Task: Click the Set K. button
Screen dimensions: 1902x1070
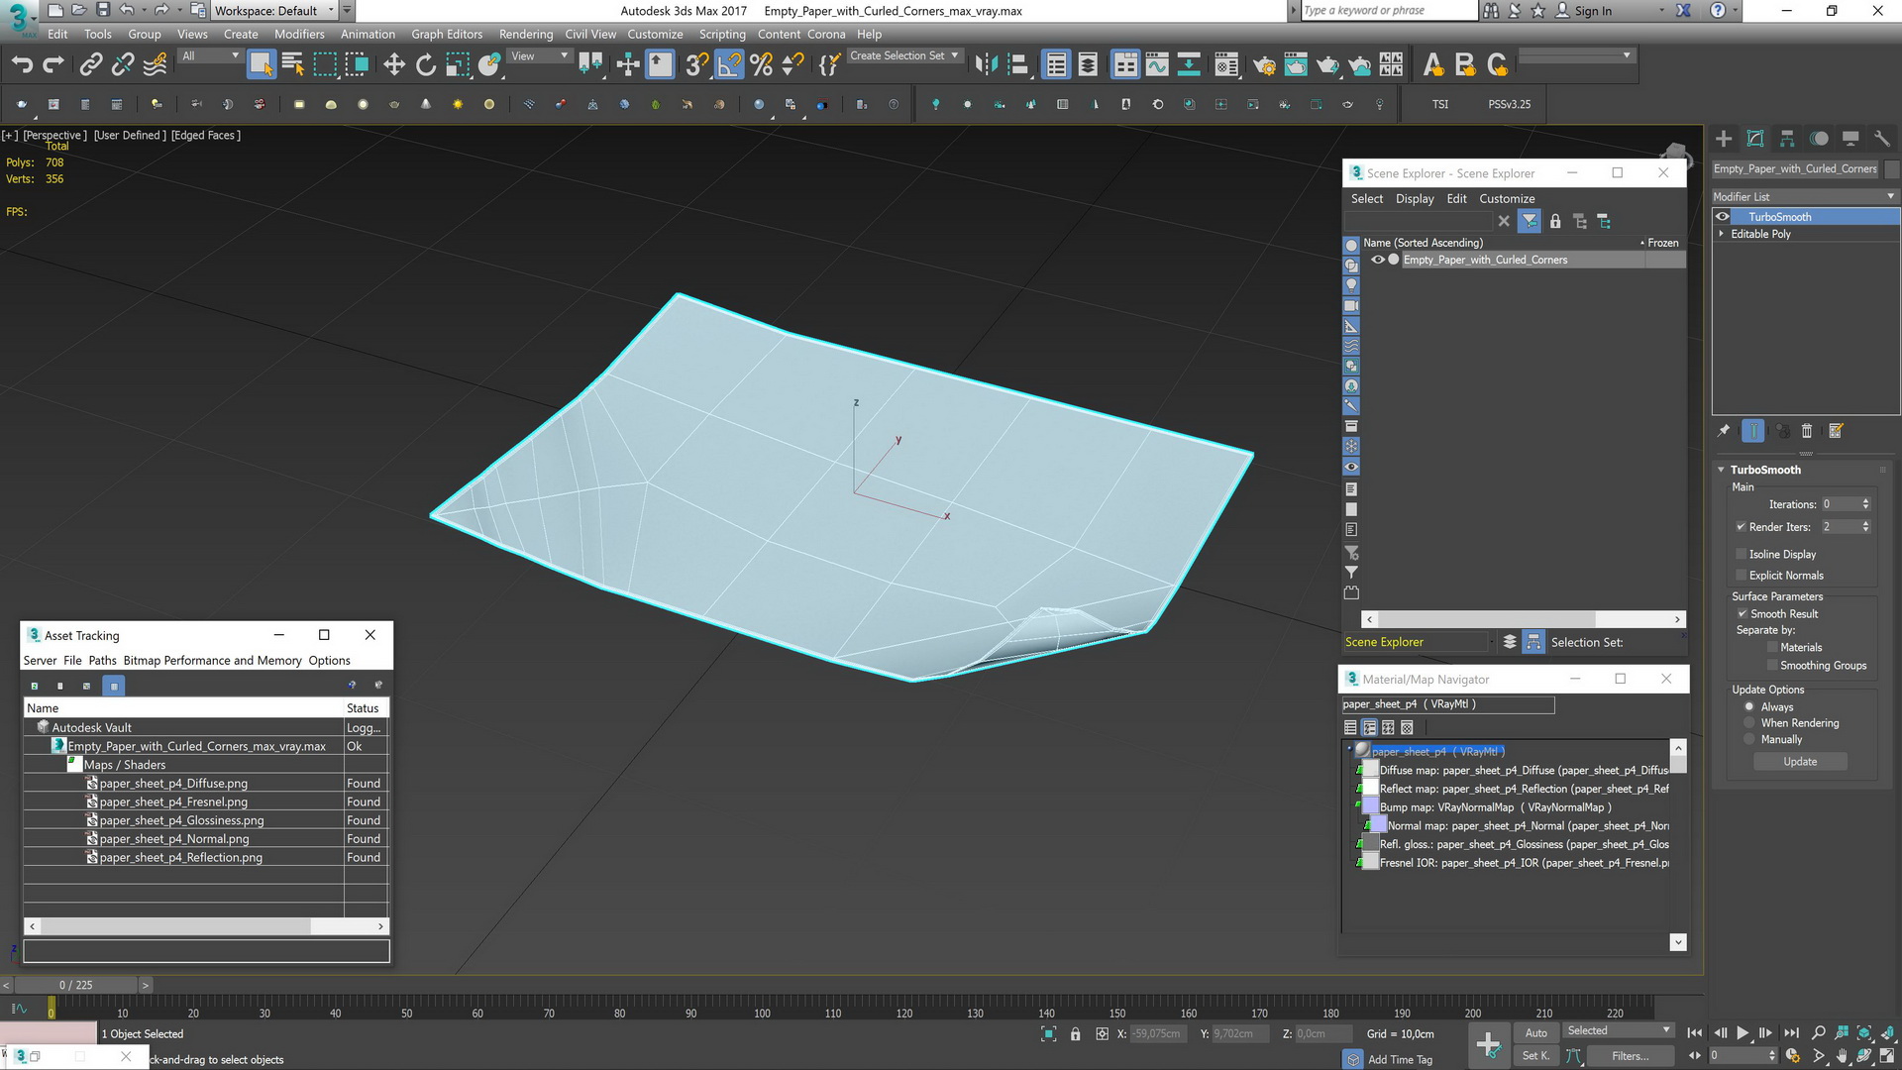Action: 1535,1056
